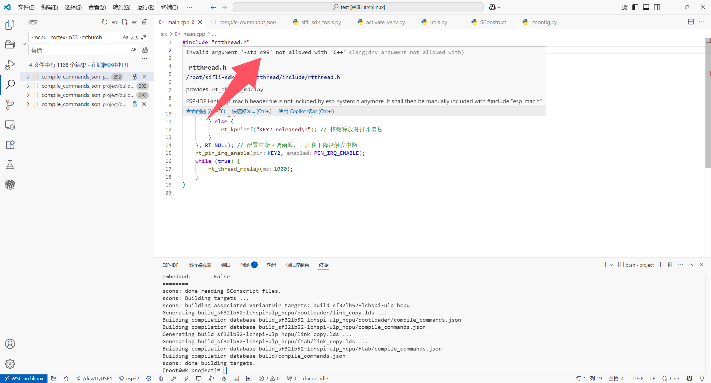Expand all search results

click(145, 22)
